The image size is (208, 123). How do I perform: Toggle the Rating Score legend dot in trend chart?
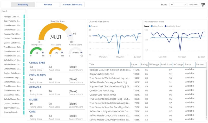pyautogui.click(x=151, y=26)
